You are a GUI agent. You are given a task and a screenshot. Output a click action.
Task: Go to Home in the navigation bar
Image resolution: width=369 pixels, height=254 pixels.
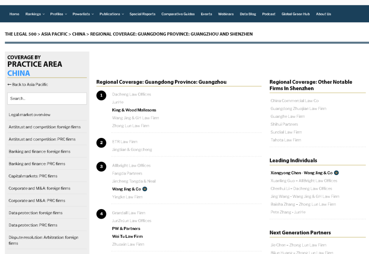point(14,14)
